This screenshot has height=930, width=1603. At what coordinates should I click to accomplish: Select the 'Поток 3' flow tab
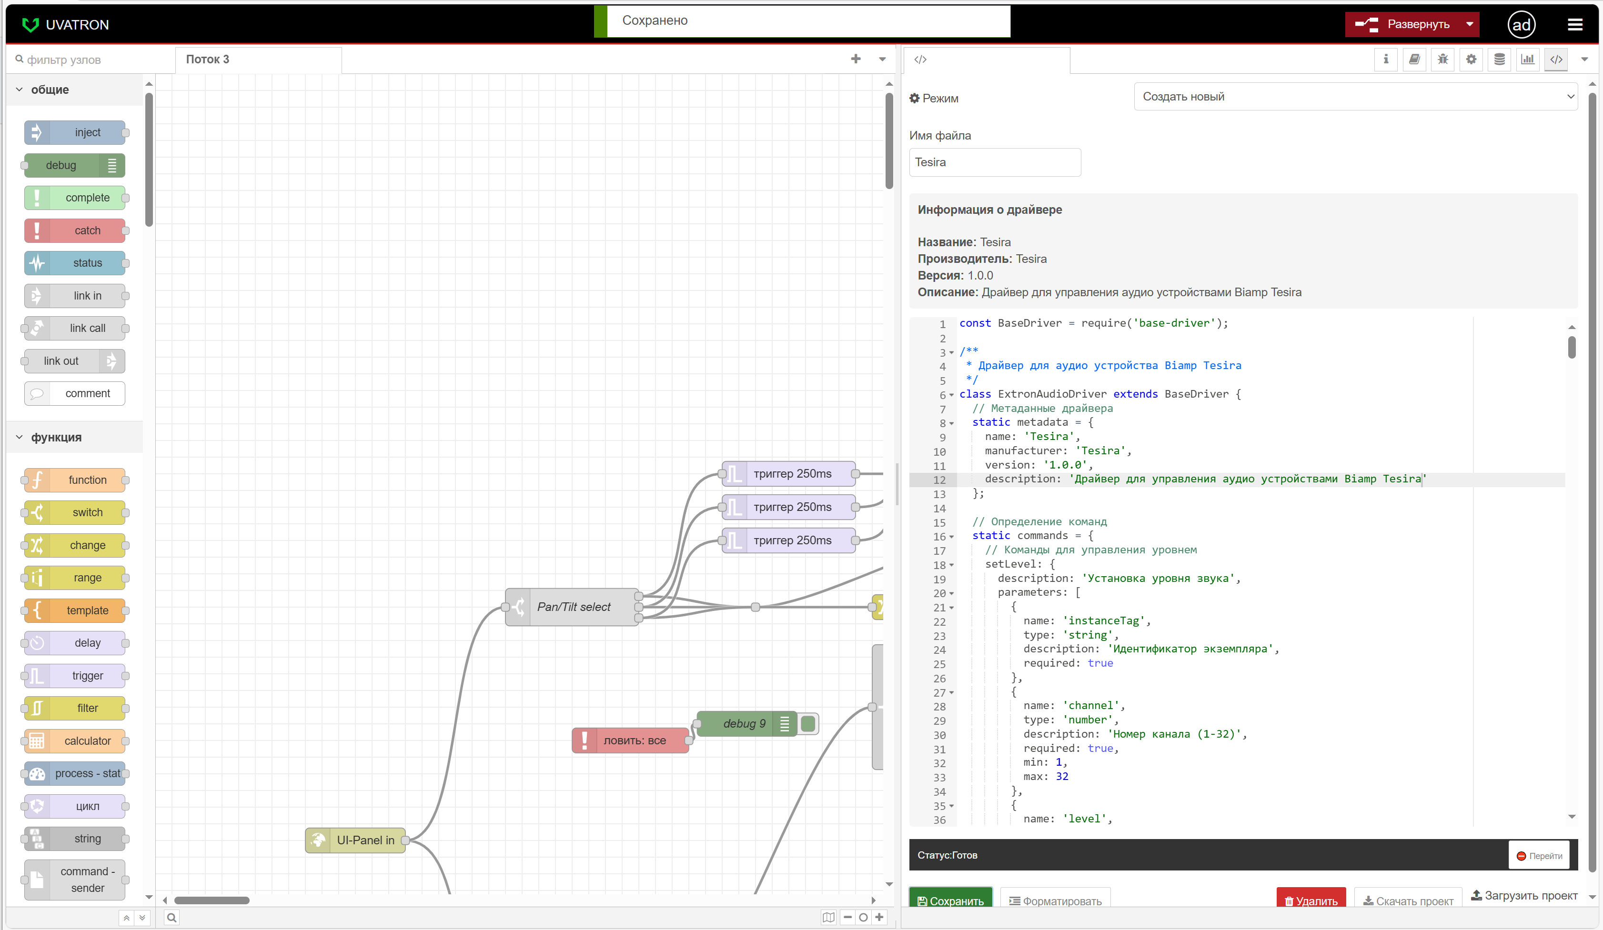[x=207, y=60]
